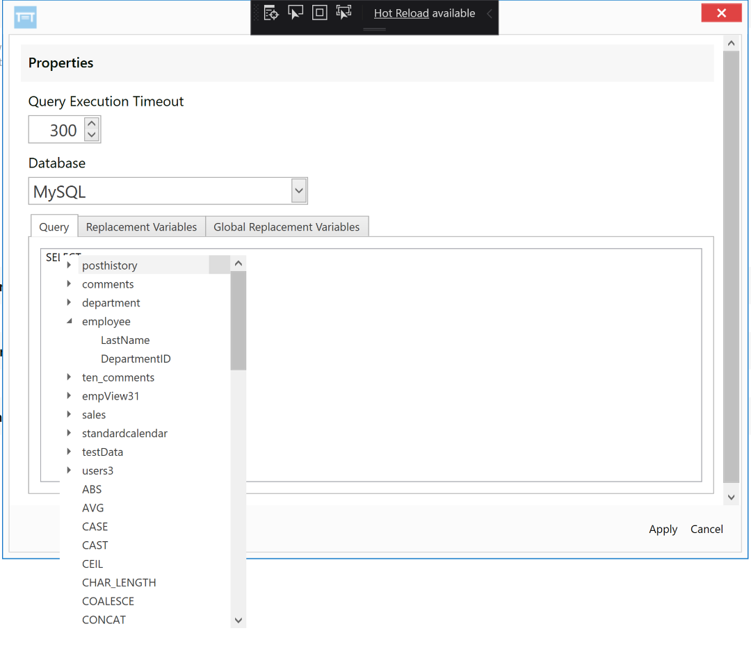
Task: Click the Cancel button
Action: [x=706, y=529]
